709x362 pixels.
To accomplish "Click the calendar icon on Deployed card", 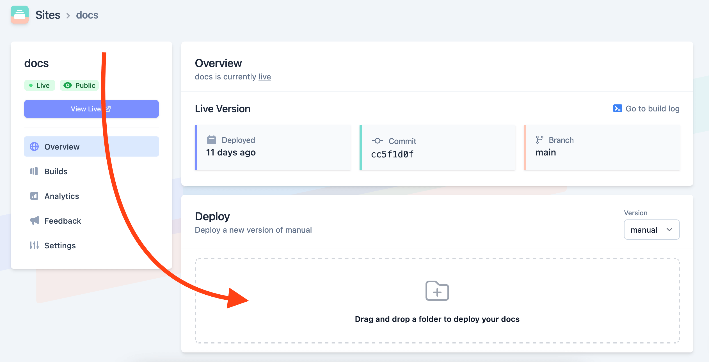I will 211,140.
